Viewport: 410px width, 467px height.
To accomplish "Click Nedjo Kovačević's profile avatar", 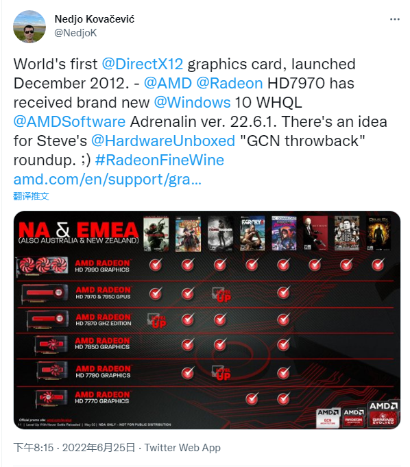I will pyautogui.click(x=29, y=27).
